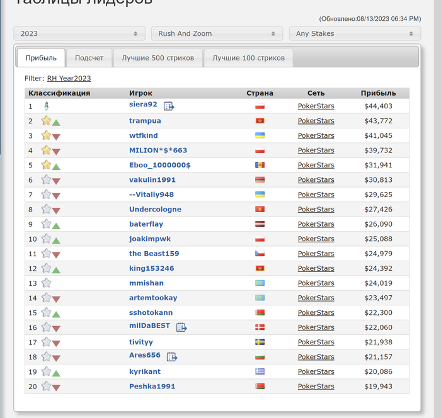The height and width of the screenshot is (418, 441).
Task: Click the red down arrow in Peshka1991's row
Action: [56, 388]
